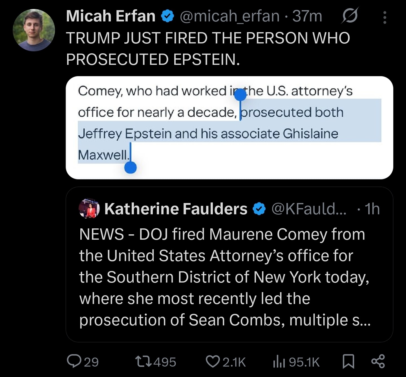Click the 37m timestamp
Image resolution: width=406 pixels, height=377 pixels.
coord(307,16)
